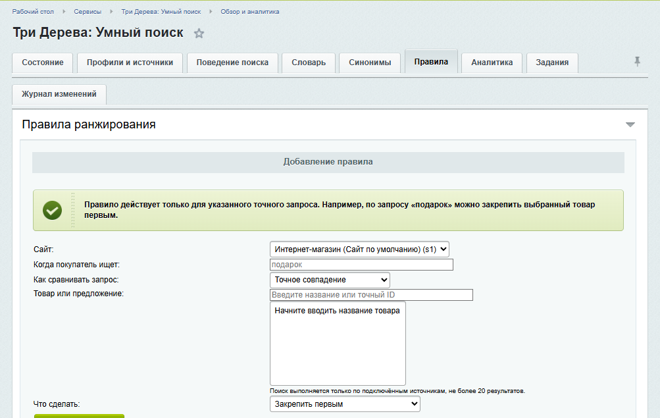Click the Товар или предложение search field
The width and height of the screenshot is (660, 418).
coord(371,295)
